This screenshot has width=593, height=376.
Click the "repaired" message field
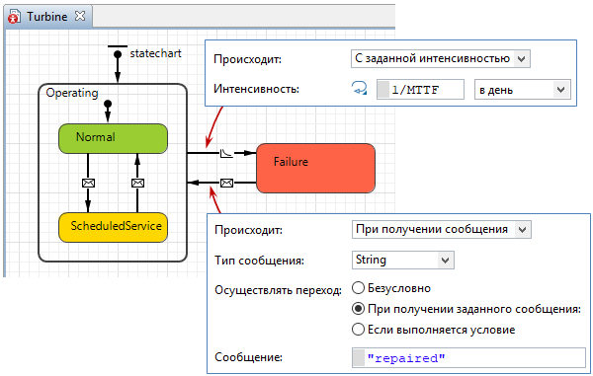[x=468, y=358]
